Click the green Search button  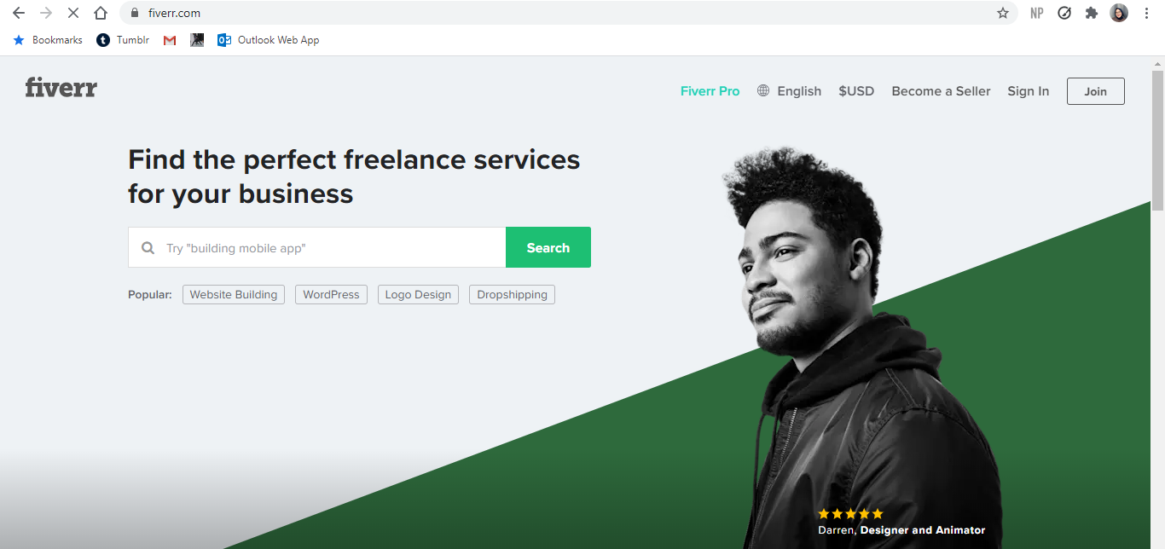point(548,247)
